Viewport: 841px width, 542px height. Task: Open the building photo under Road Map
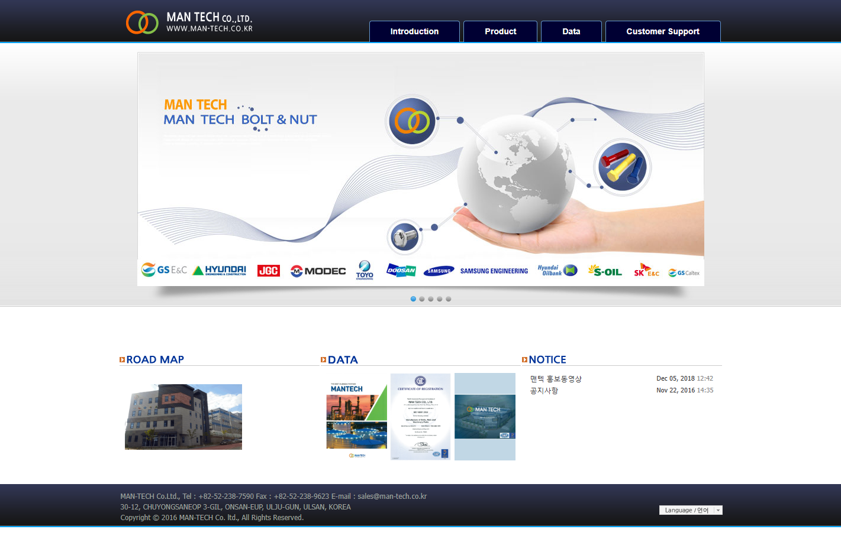[x=183, y=417]
